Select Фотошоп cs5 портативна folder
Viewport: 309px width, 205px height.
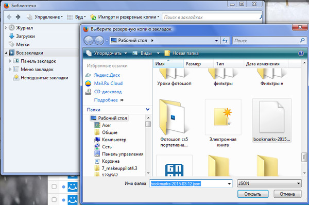tap(174, 123)
